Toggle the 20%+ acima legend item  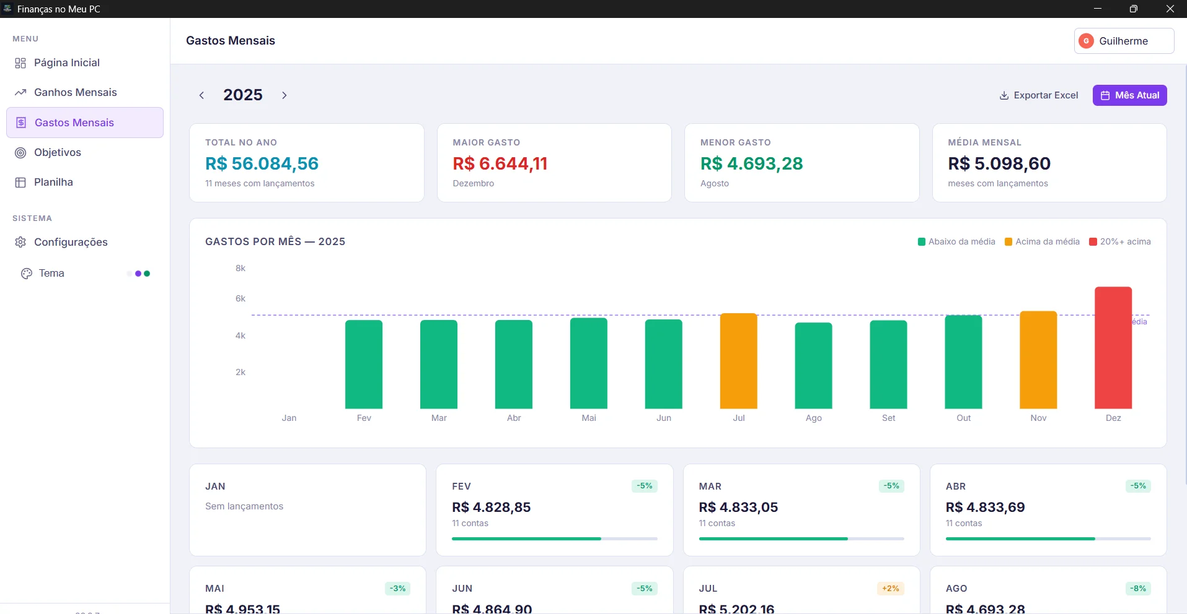pos(1120,242)
